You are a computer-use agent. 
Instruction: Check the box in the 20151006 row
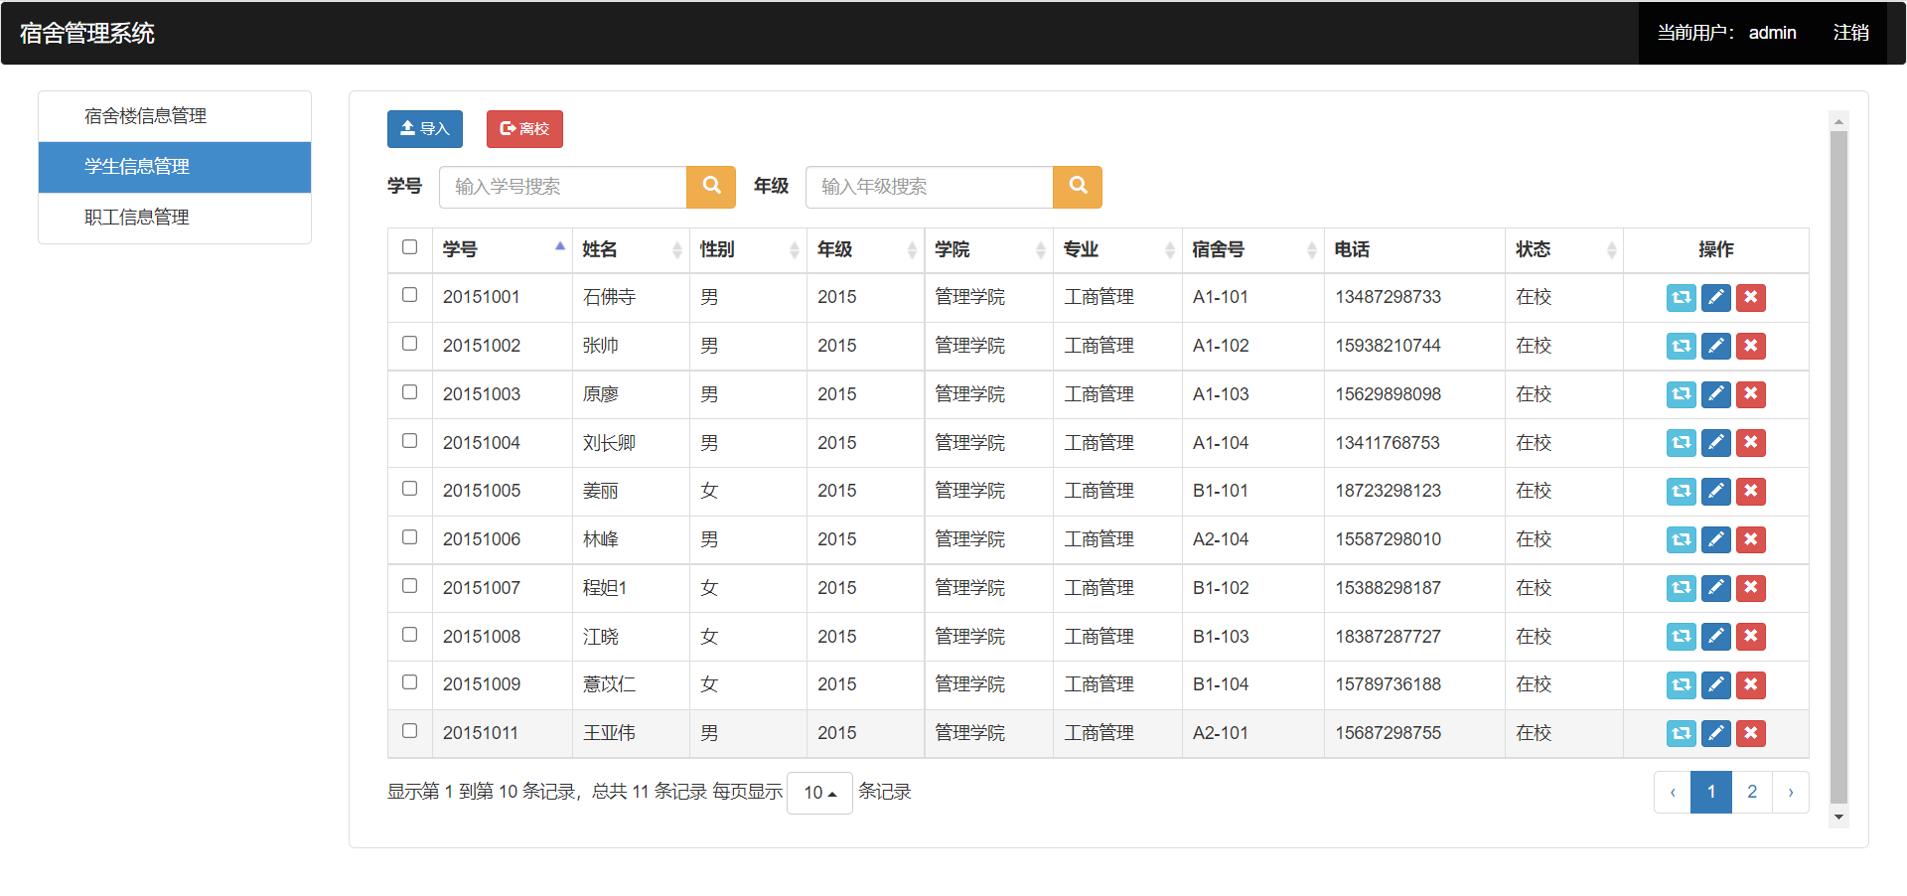(409, 537)
